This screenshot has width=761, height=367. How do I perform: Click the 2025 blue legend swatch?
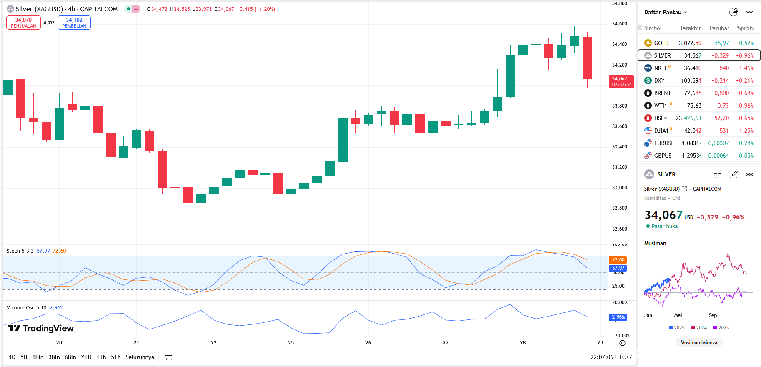pyautogui.click(x=671, y=328)
